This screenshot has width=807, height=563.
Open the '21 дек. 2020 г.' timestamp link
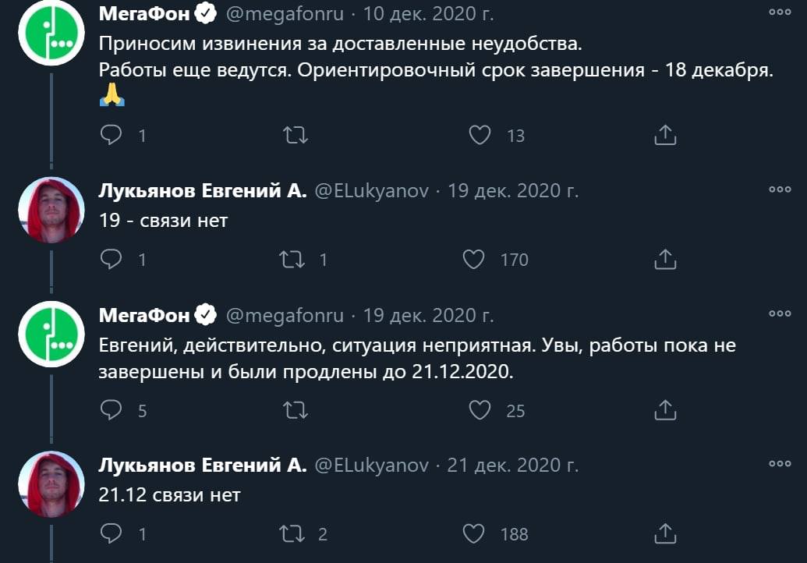coord(512,466)
